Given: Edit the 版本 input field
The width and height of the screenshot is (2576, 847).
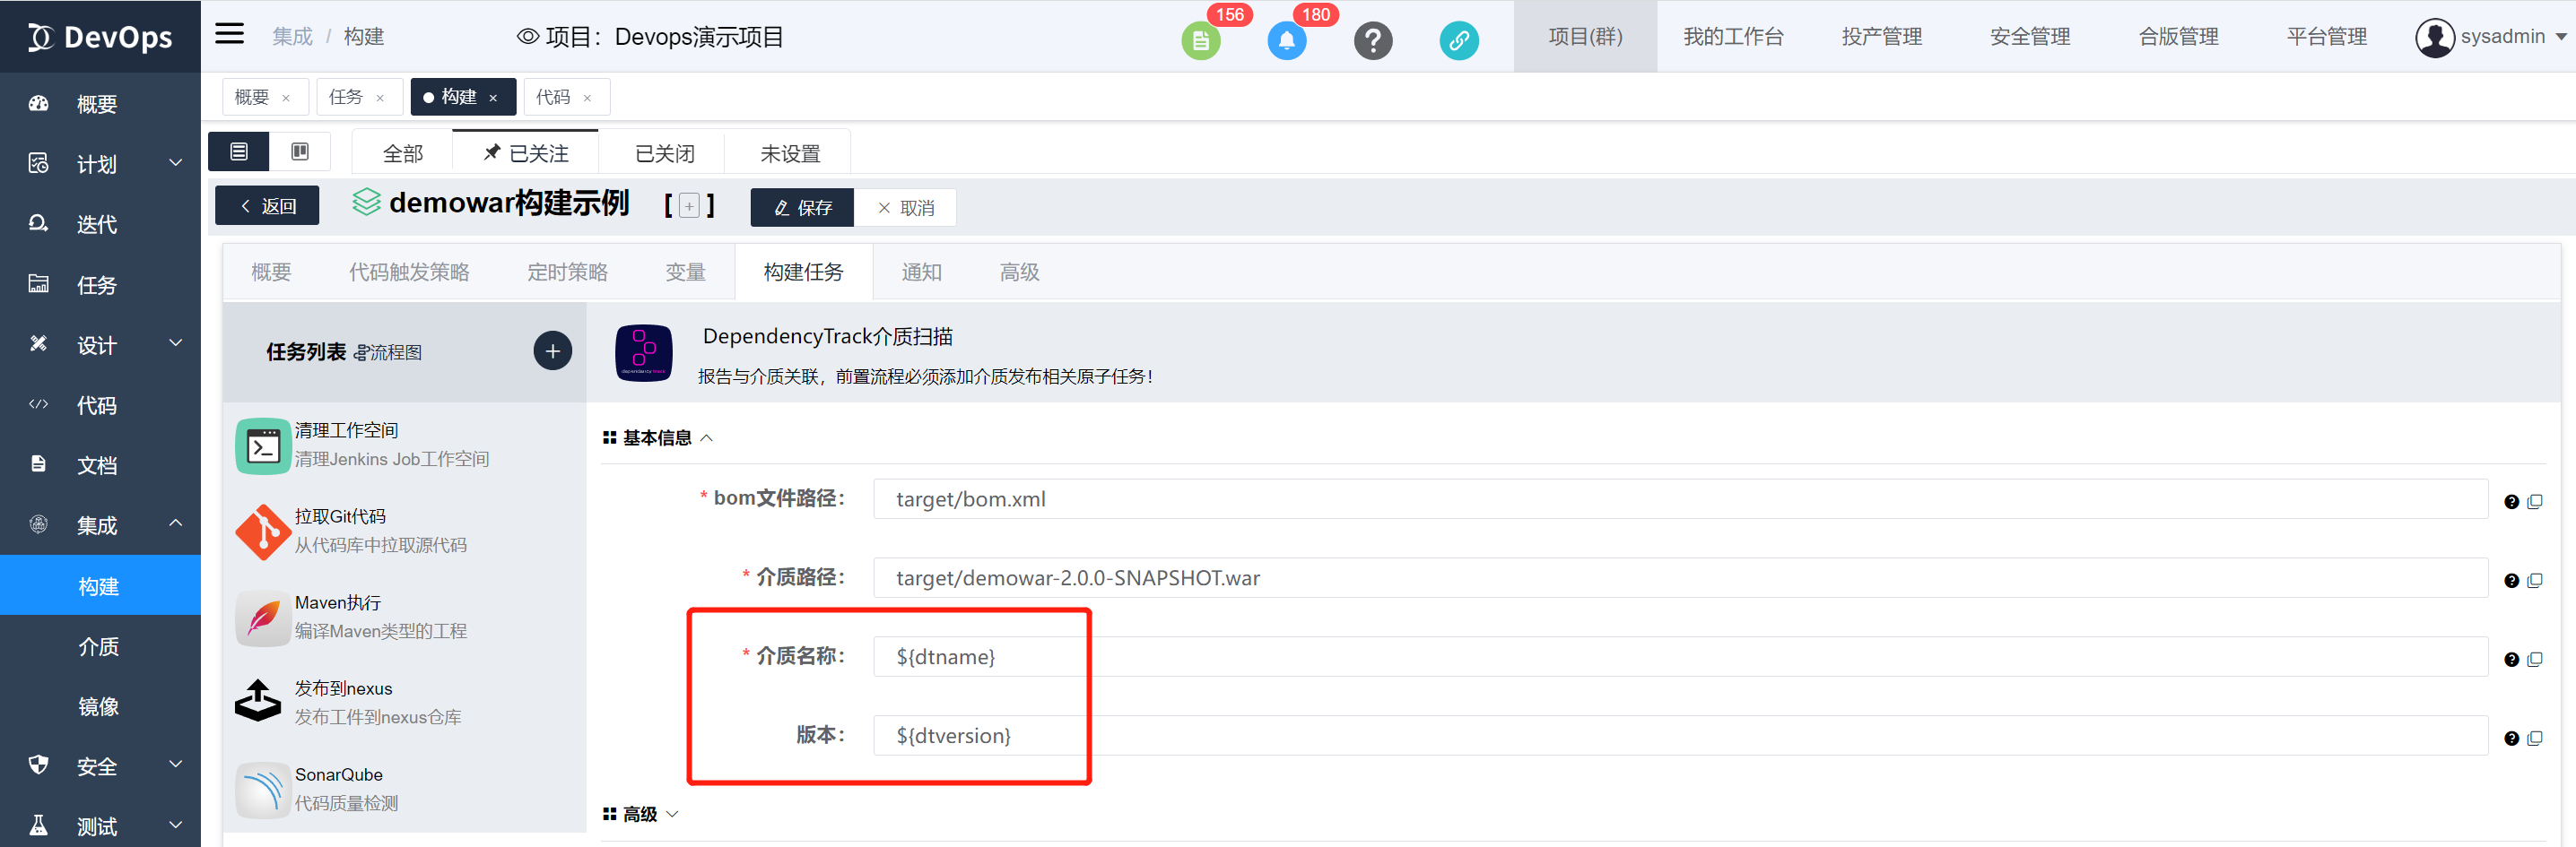Looking at the screenshot, I should pos(1680,735).
